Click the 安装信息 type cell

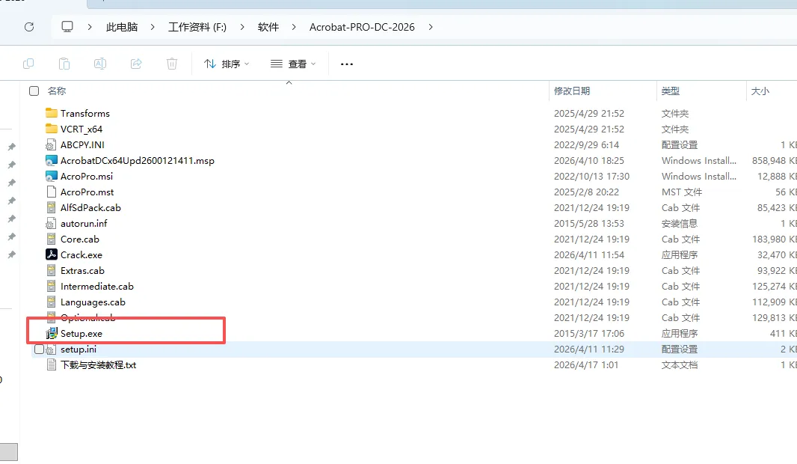click(680, 223)
